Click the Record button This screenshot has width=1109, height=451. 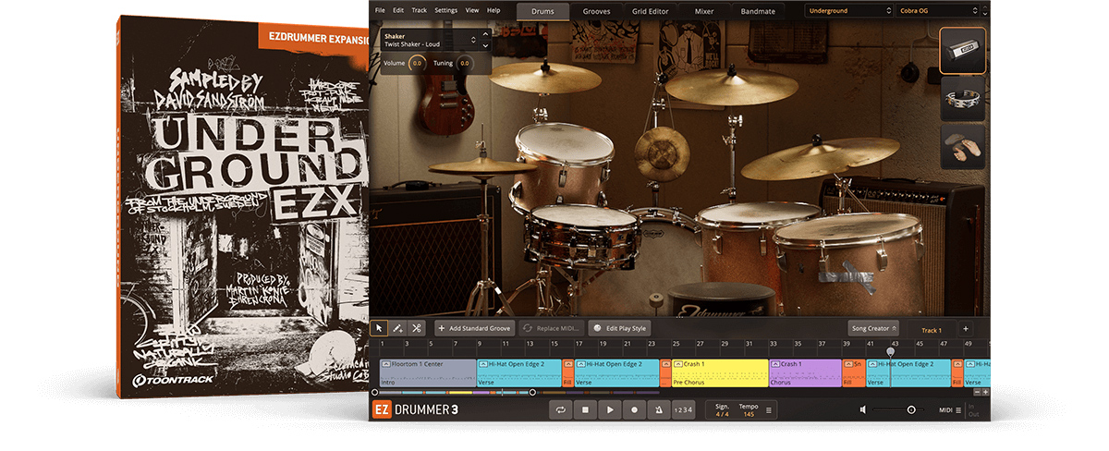pos(633,409)
